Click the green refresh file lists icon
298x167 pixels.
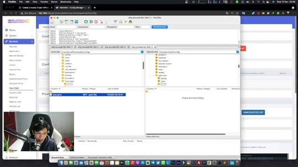(x=86, y=22)
